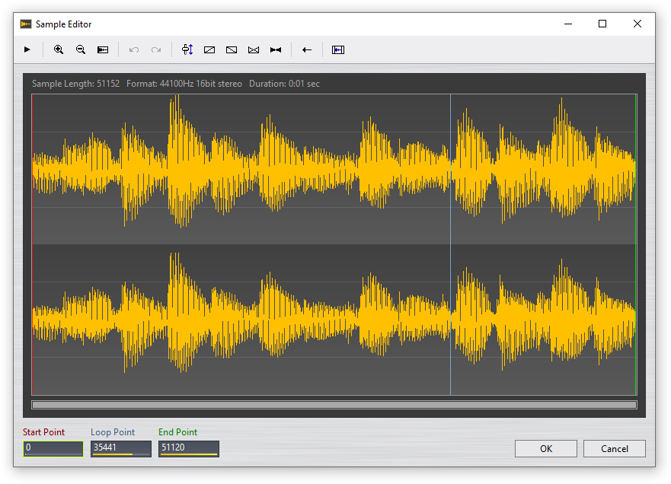The width and height of the screenshot is (671, 484).
Task: Click the zoom in magnifier icon
Action: click(x=59, y=49)
